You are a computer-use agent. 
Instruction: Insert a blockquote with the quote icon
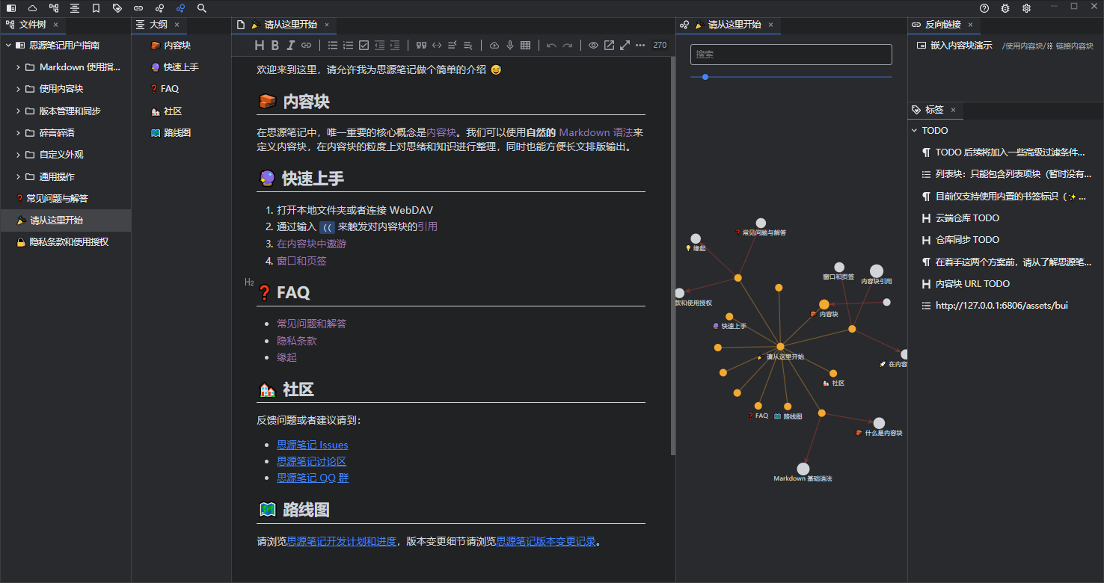coord(421,46)
